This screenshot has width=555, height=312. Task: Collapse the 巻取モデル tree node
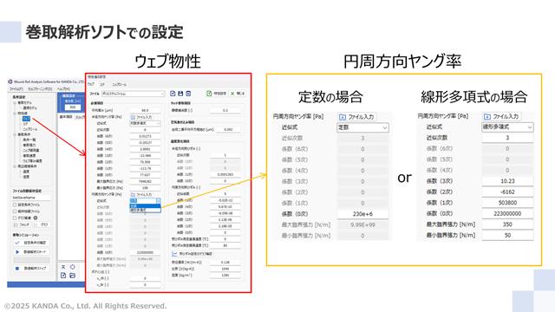pyautogui.click(x=15, y=103)
